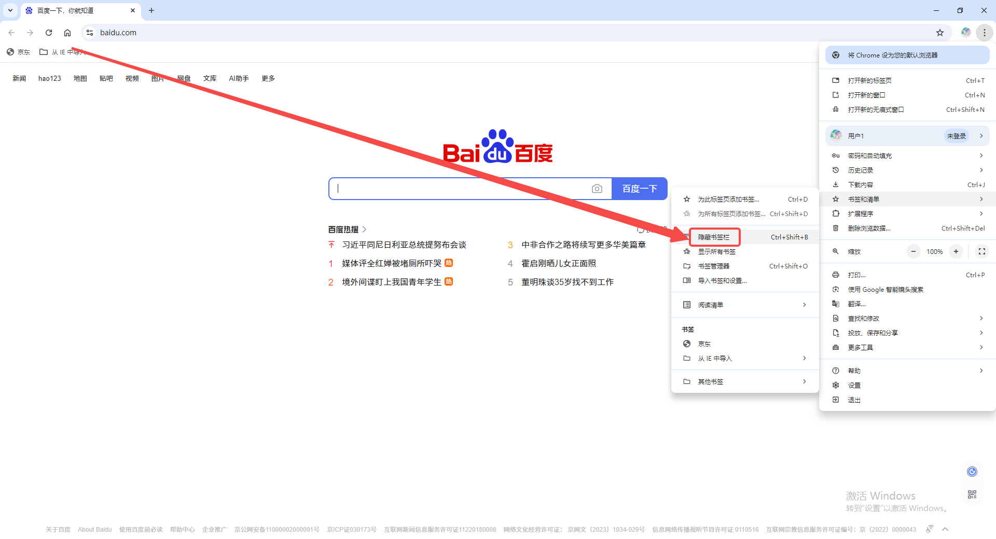
Task: Expand 更多工具 submenu
Action: (907, 347)
